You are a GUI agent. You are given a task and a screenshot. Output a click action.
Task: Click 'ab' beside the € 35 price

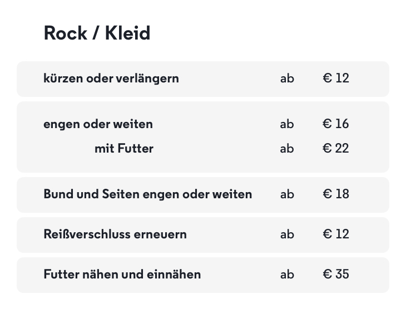coord(287,275)
